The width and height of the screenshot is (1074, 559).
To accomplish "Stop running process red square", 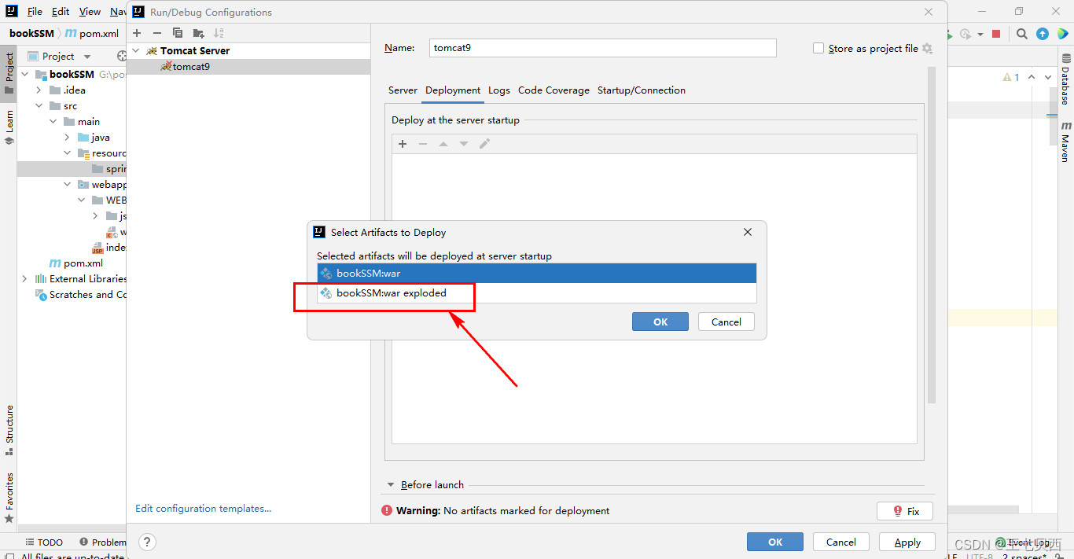I will 996,34.
